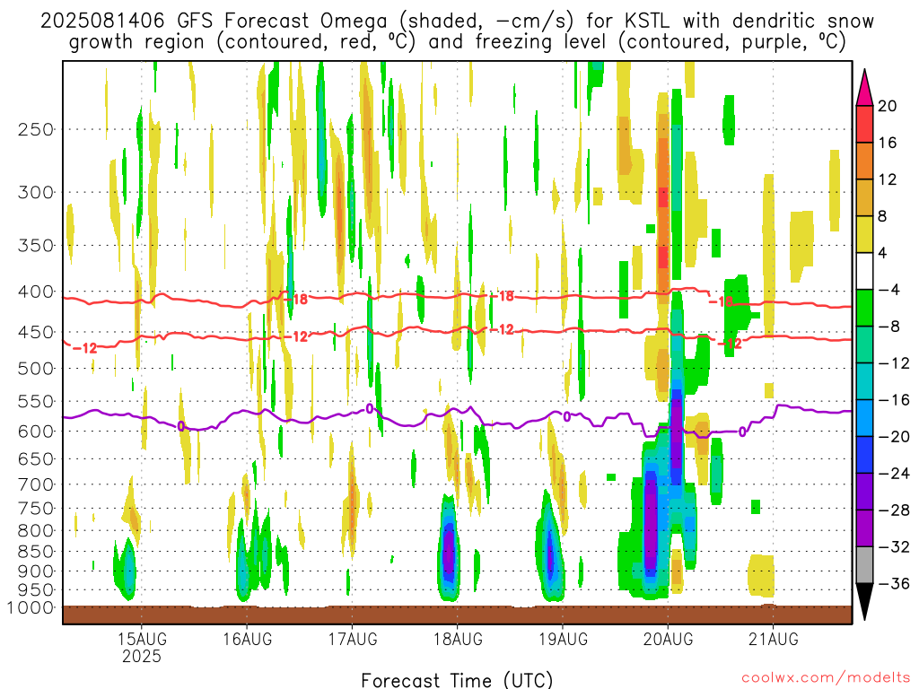
Task: Click the 650 pressure level label
Action: 36,458
